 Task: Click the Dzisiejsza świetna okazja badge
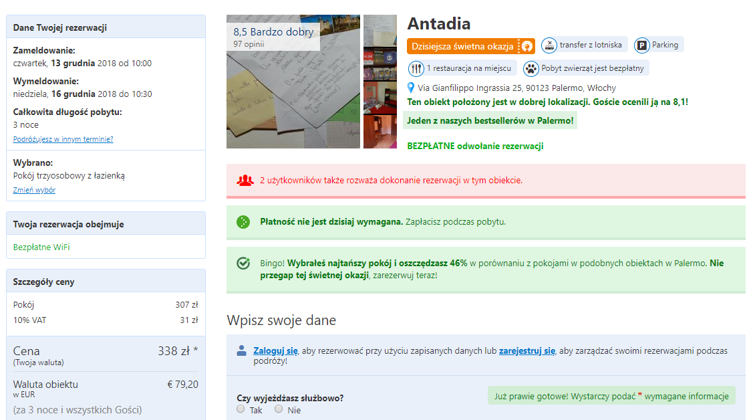(x=471, y=46)
